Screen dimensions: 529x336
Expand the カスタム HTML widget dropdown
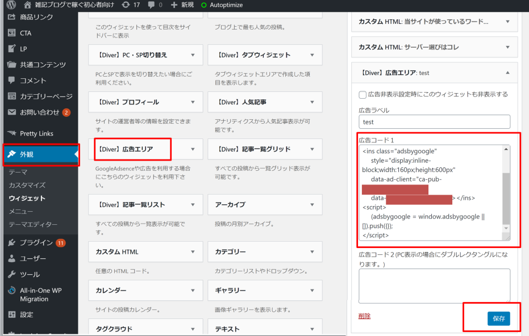click(193, 251)
